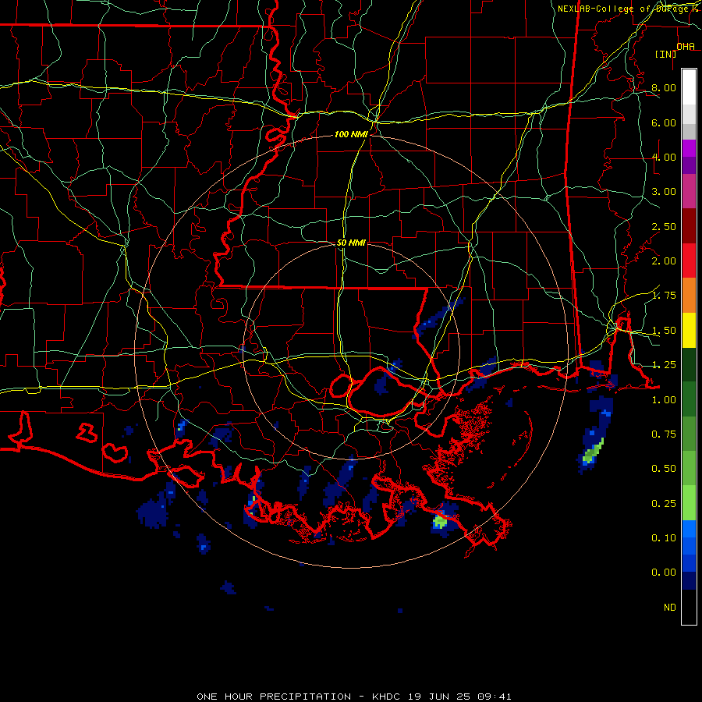Pick the yellow swatch in the legend

click(689, 330)
